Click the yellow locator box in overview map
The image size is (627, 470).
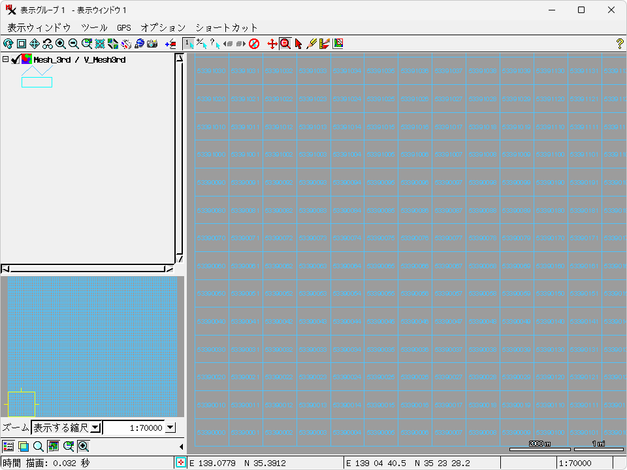(21, 404)
